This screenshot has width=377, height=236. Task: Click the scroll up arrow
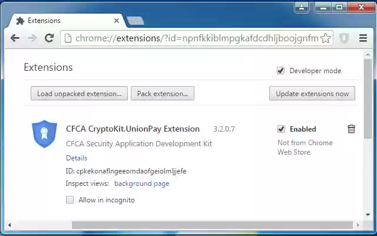click(368, 54)
